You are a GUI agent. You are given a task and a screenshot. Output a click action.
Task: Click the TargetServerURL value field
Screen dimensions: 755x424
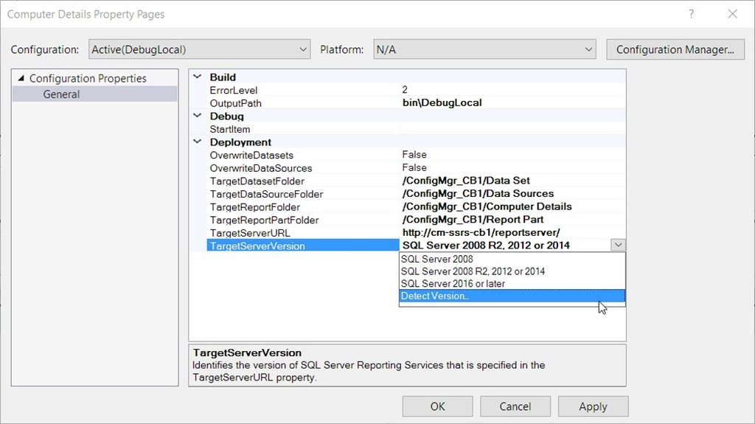tap(512, 233)
